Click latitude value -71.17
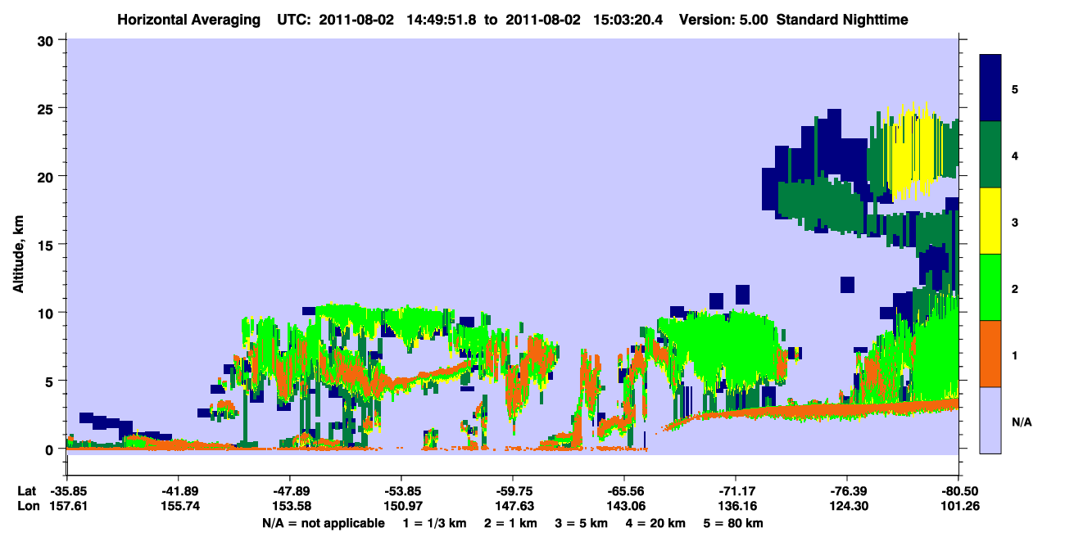Image resolution: width=1065 pixels, height=546 pixels. [x=735, y=491]
